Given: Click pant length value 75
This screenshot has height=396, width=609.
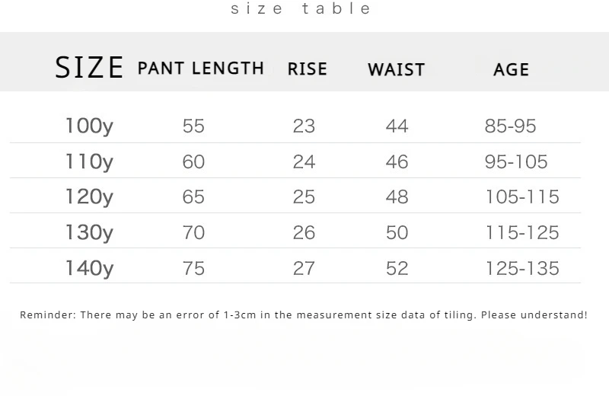Looking at the screenshot, I should coord(193,268).
